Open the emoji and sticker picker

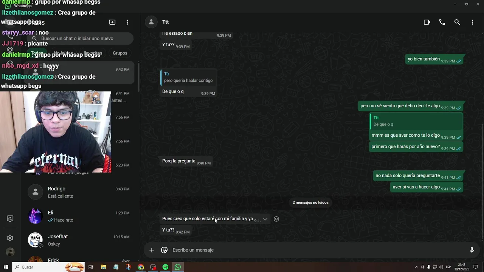point(164,250)
